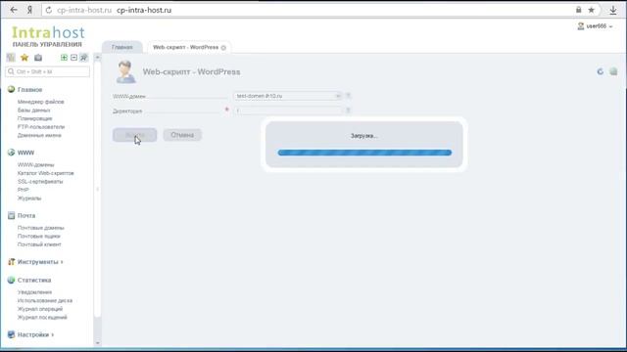Bookmark the page with the star icon
Image resolution: width=627 pixels, height=352 pixels.
click(591, 10)
